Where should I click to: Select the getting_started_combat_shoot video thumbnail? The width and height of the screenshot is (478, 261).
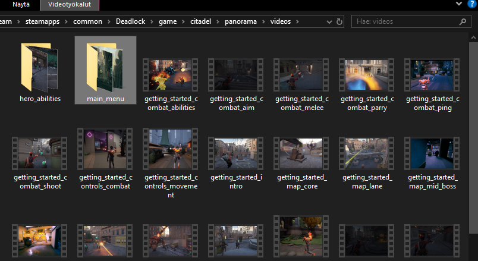click(40, 153)
